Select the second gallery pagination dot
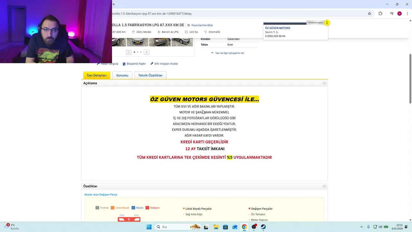The width and height of the screenshot is (412, 232). (137, 52)
